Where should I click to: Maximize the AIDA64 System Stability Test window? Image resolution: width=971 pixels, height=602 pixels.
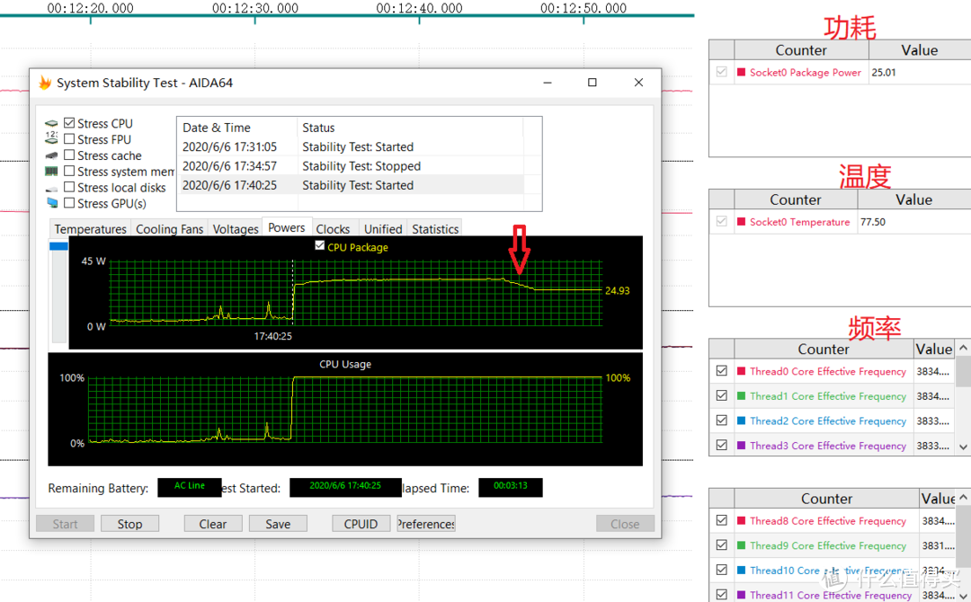(592, 83)
